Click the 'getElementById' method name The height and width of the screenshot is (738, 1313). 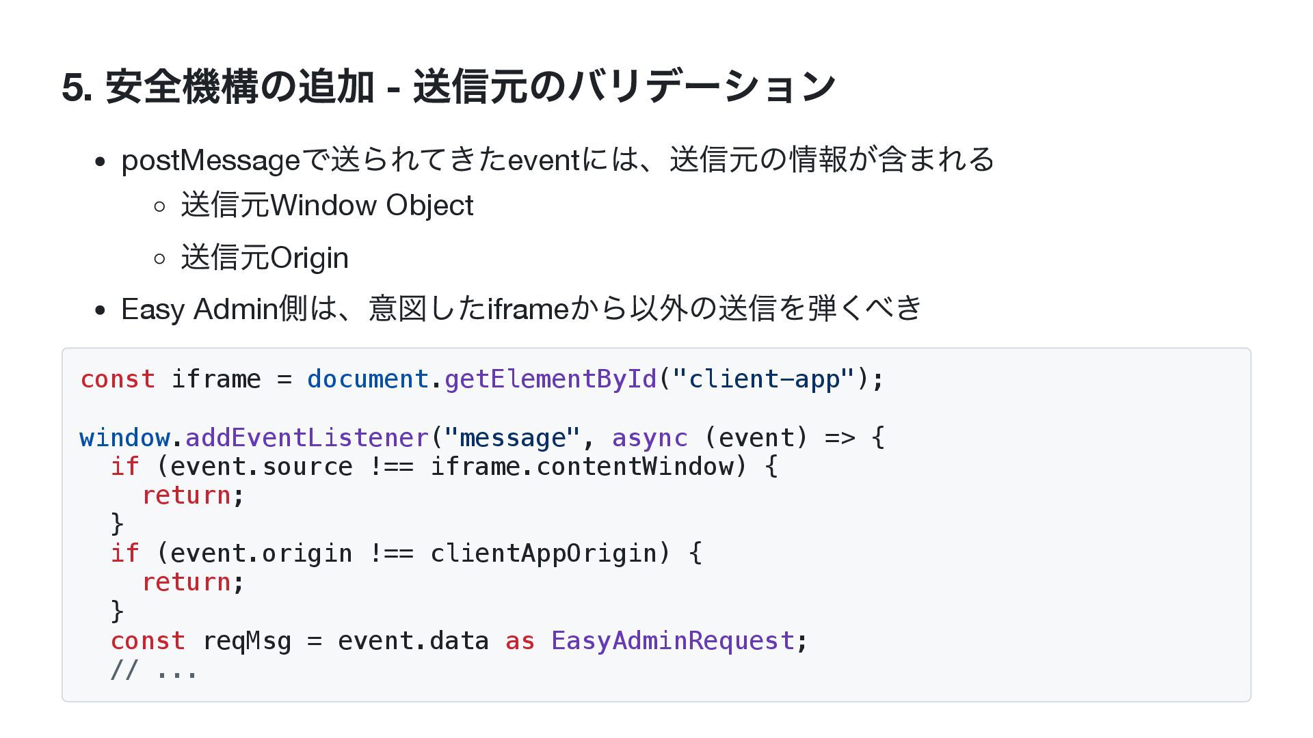coord(551,379)
